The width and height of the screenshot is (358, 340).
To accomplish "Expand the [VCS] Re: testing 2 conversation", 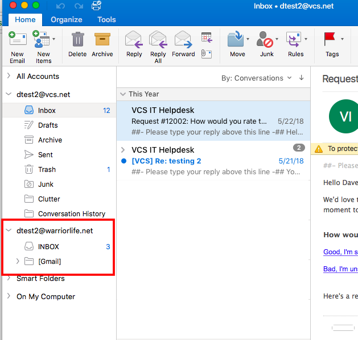I will coord(123,150).
